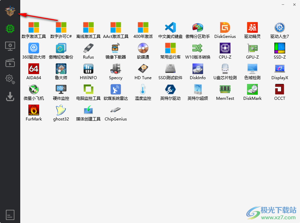Launch FurMark
The image size is (300, 223).
point(34,113)
